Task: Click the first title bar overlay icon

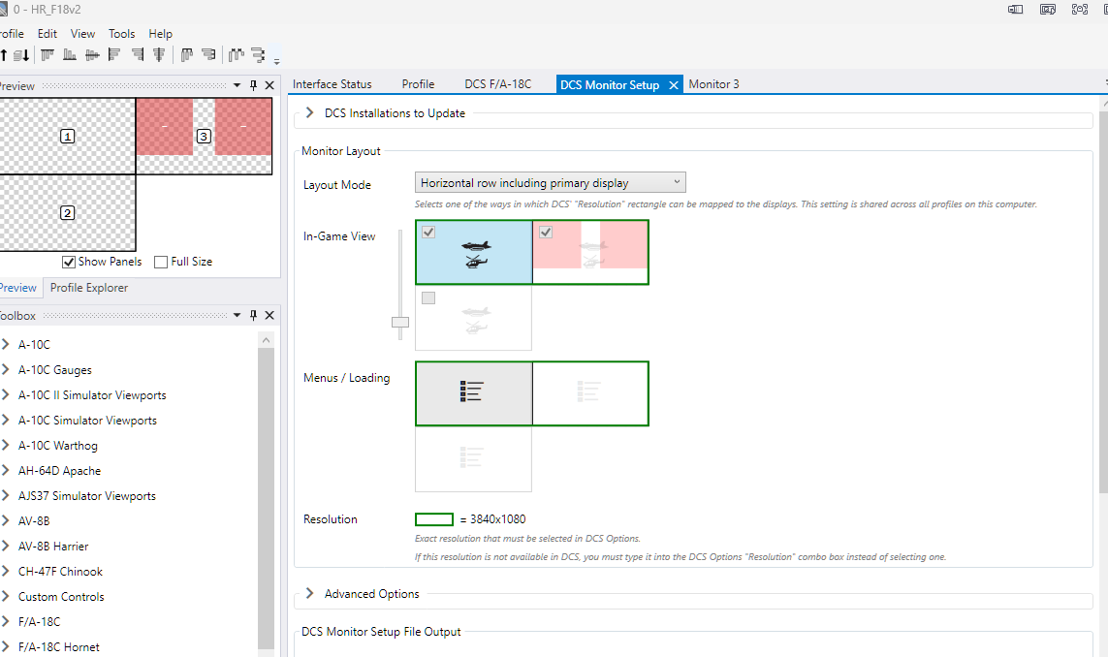Action: point(1016,9)
